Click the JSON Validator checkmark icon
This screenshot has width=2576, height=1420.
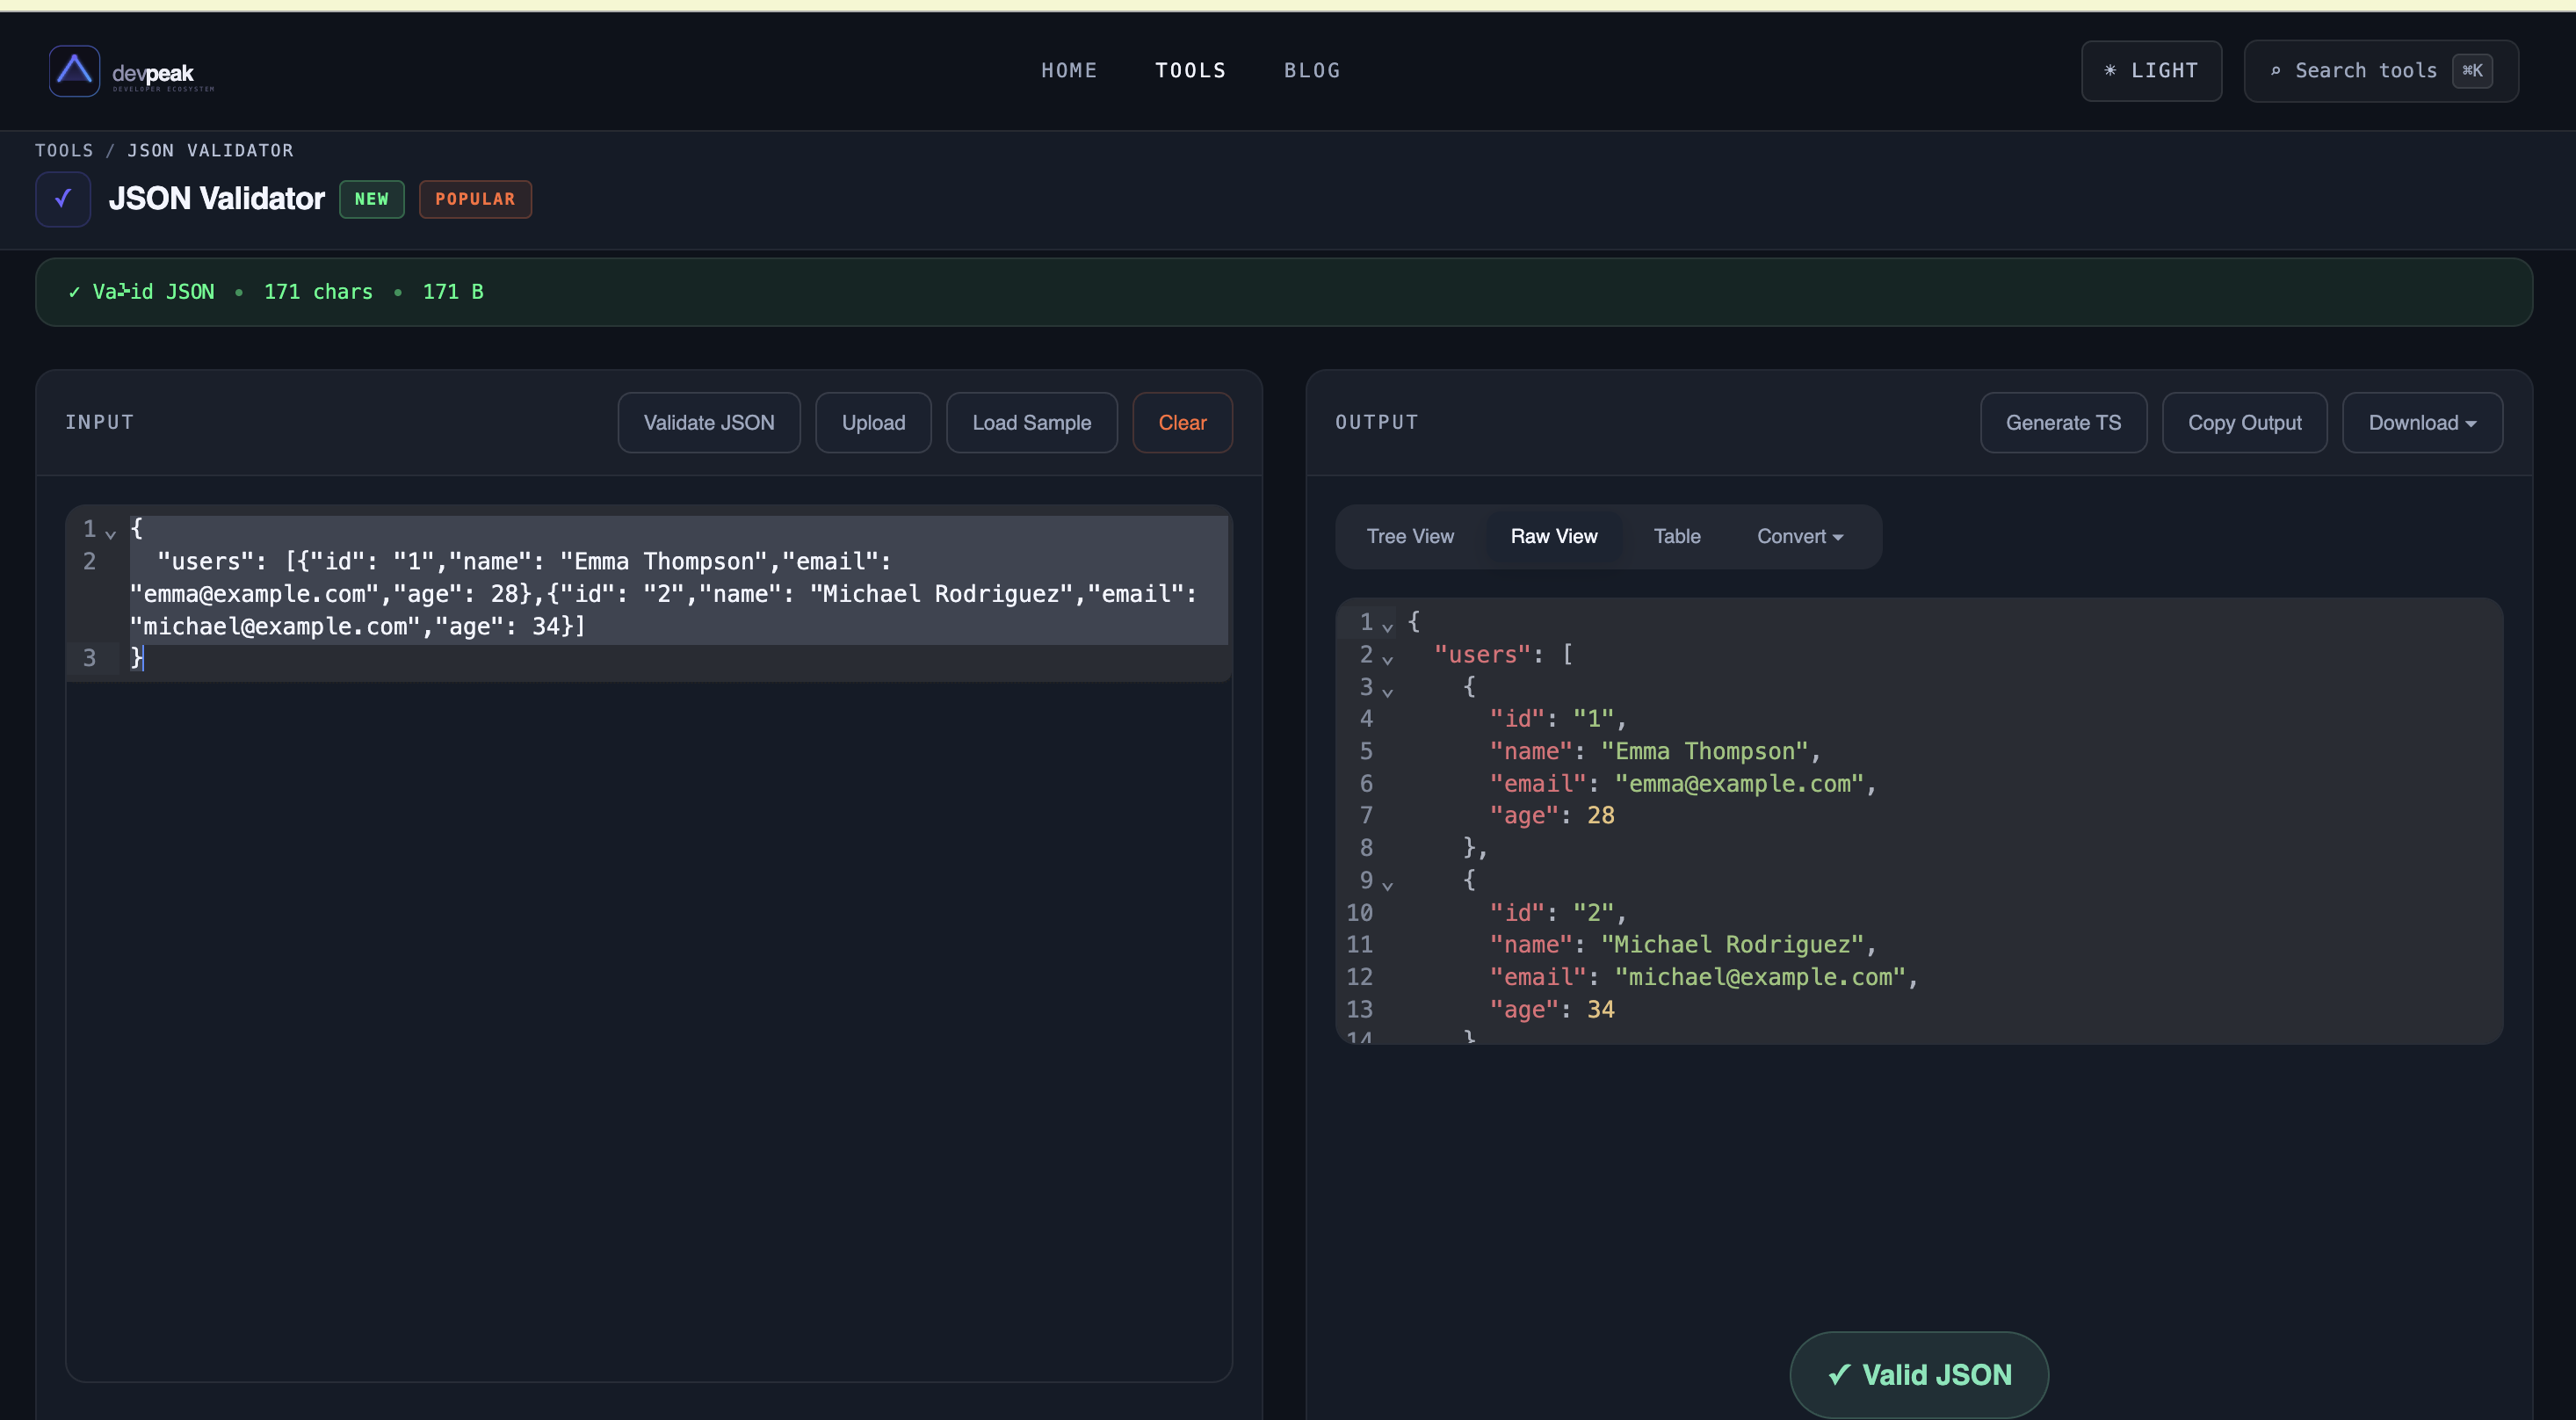pyautogui.click(x=63, y=199)
